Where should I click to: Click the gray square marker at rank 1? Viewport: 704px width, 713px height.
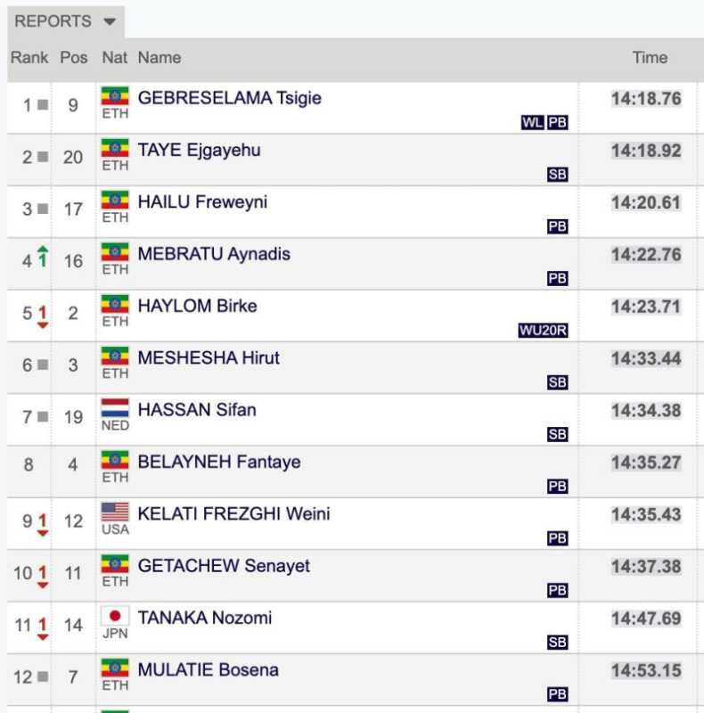pos(42,105)
